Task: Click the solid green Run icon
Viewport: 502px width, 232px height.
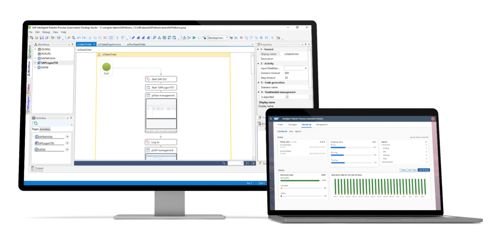Action: point(194,38)
